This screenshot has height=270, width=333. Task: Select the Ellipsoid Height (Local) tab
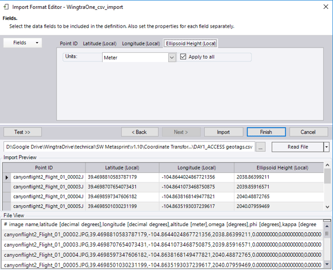point(190,43)
